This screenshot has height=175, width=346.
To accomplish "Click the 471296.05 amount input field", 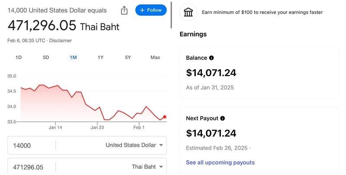I will coord(31,167).
